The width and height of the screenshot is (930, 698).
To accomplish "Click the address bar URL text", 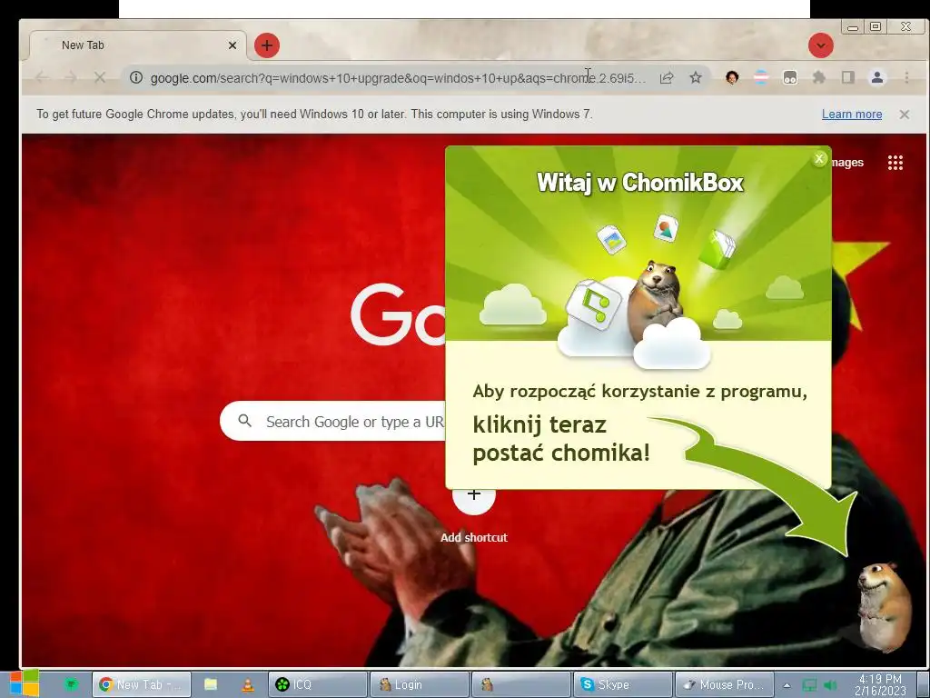I will 398,78.
